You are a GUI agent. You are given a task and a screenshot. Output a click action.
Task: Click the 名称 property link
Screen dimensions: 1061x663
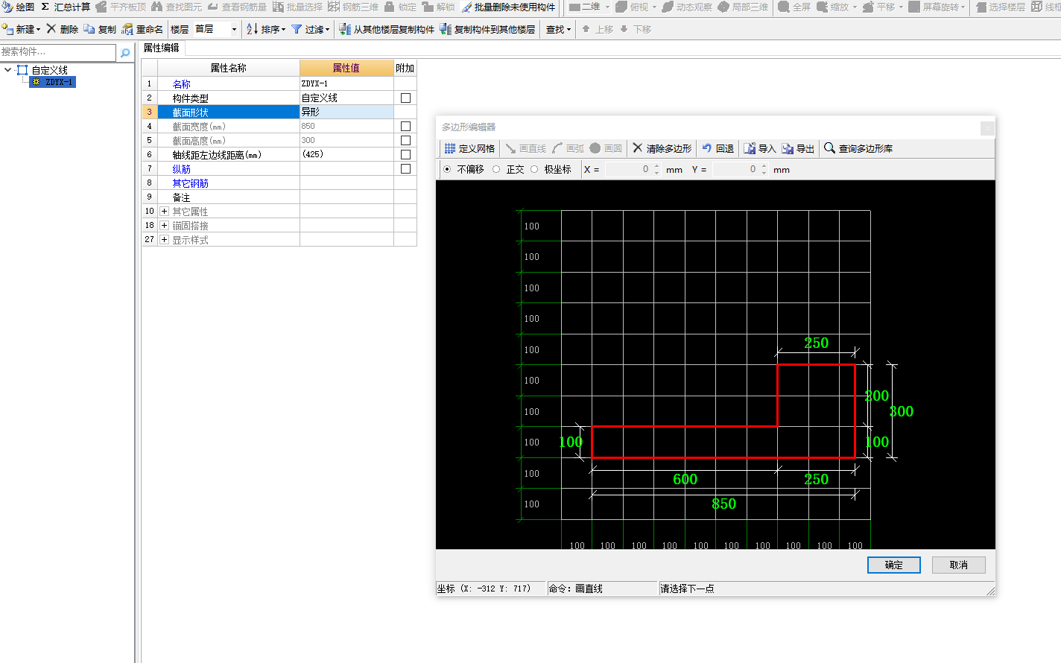click(x=182, y=84)
